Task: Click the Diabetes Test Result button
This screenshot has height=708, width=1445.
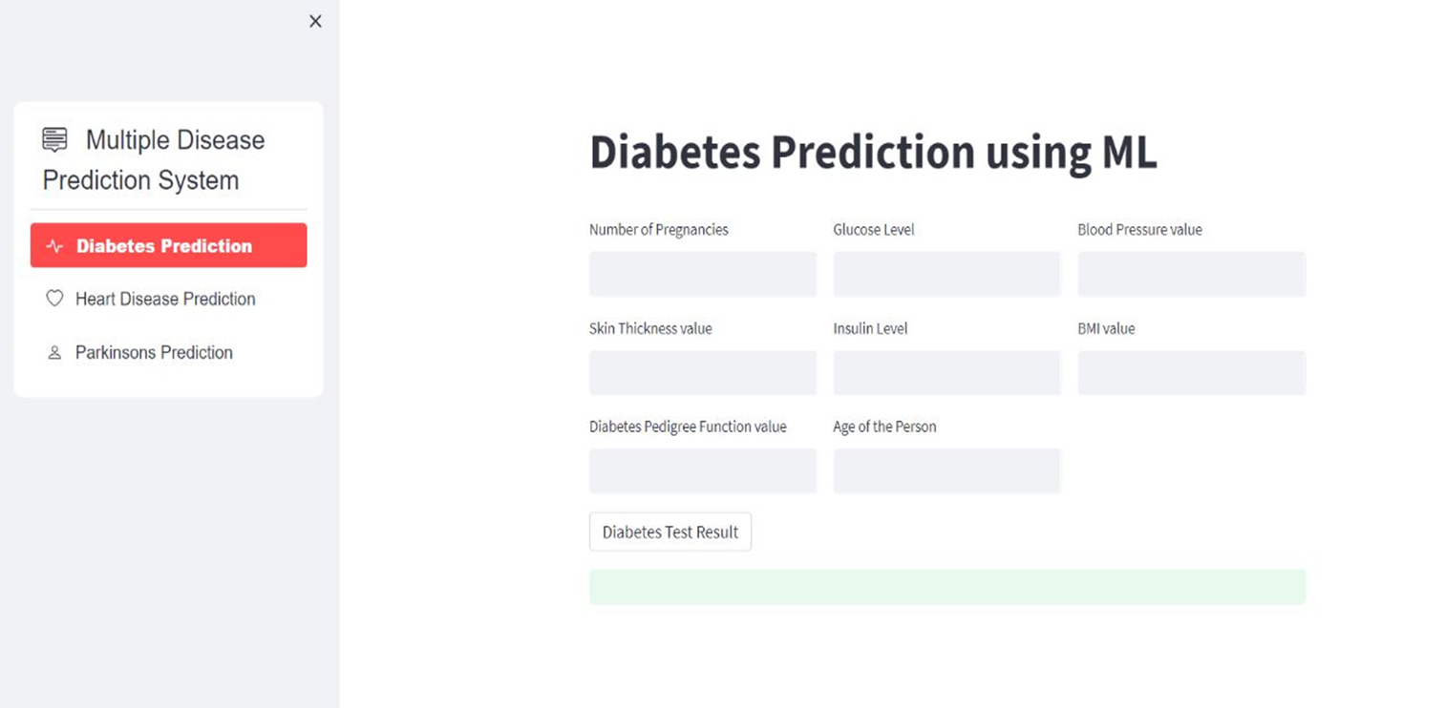Action: [x=669, y=531]
